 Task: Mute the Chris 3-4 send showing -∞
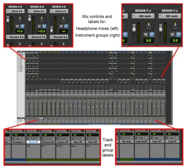point(61,26)
